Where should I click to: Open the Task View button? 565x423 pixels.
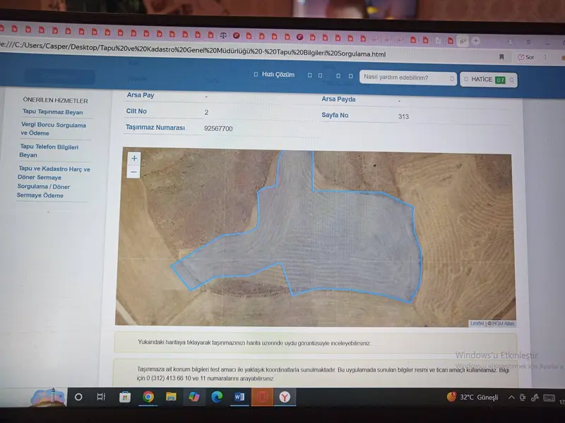tap(101, 397)
